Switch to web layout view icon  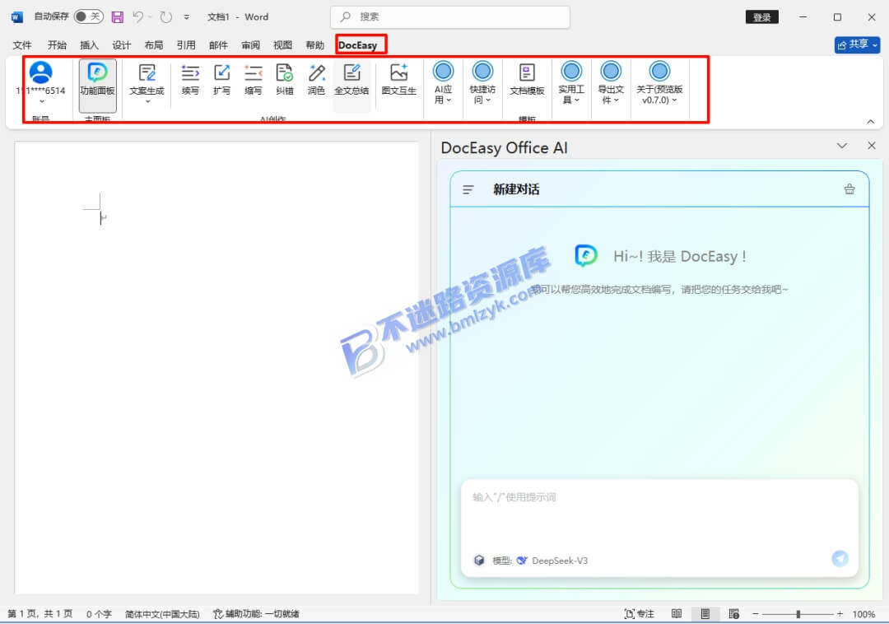pyautogui.click(x=733, y=614)
